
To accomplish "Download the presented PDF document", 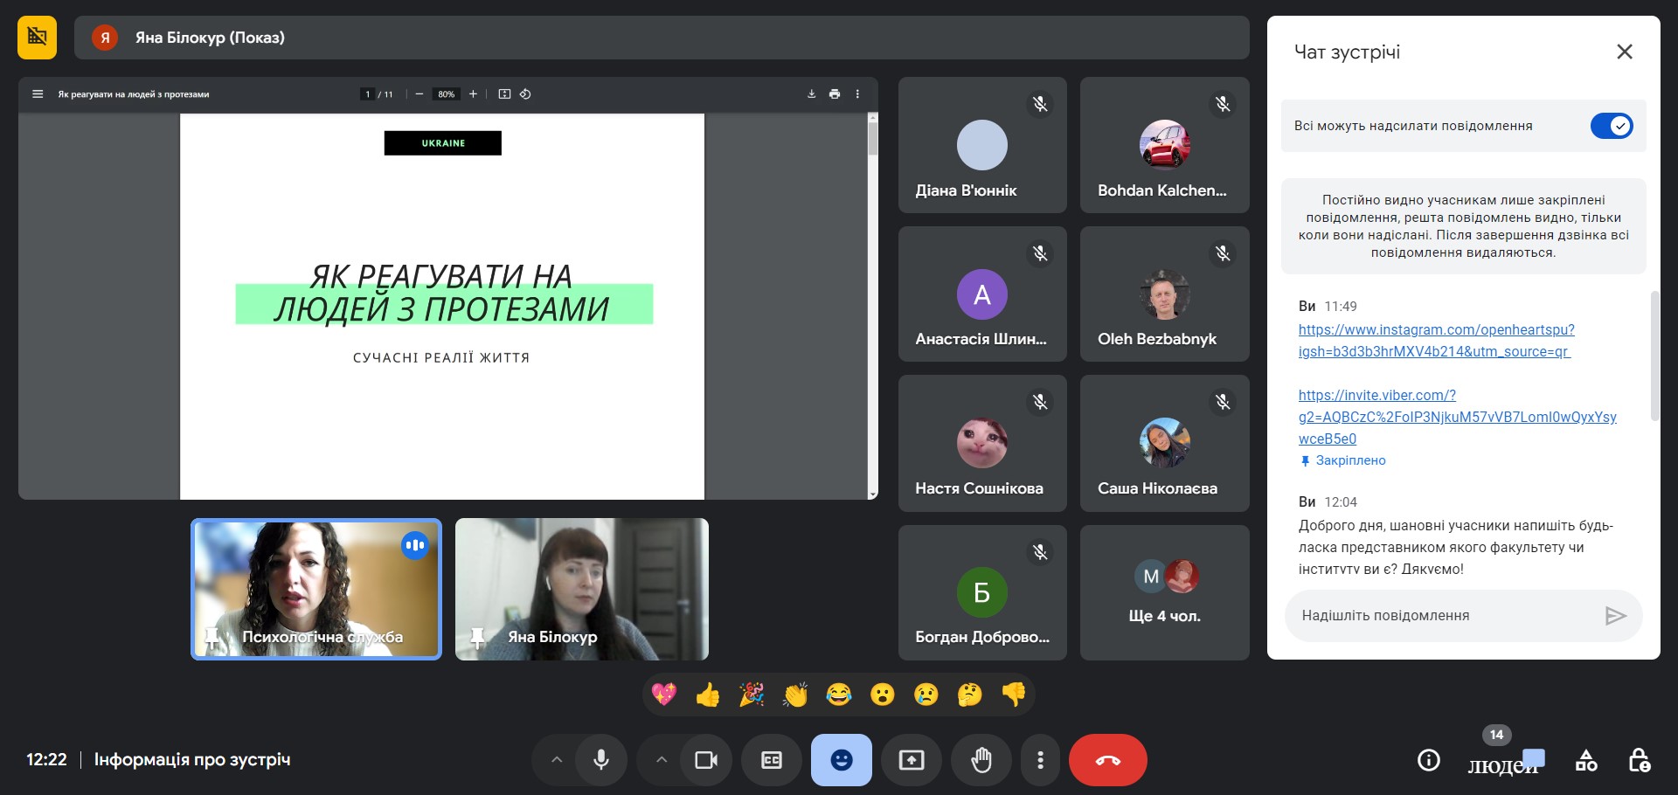I will click(811, 94).
